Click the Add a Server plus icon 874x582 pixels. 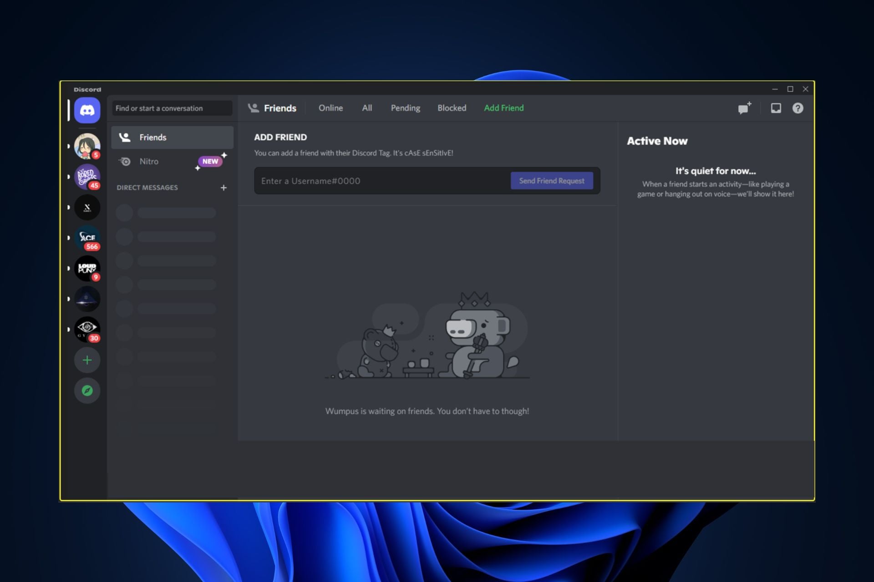pos(87,360)
